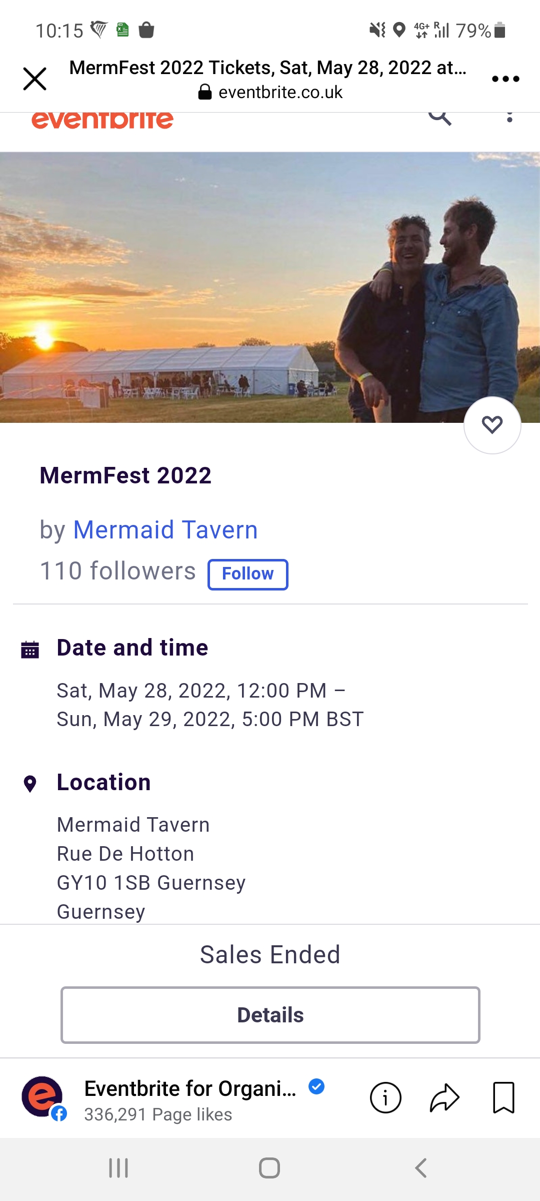Viewport: 540px width, 1201px height.
Task: Follow the Mermaid Tavern organizer
Action: [x=248, y=574]
